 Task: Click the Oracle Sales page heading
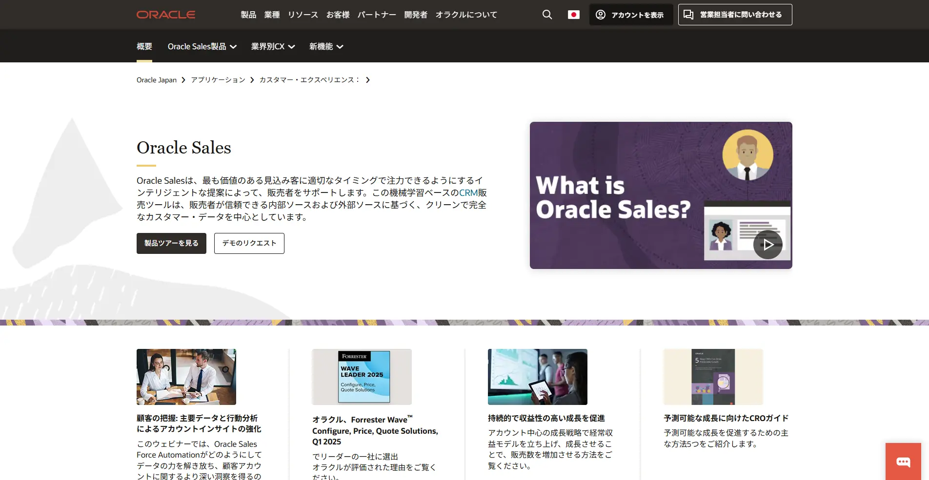click(184, 148)
